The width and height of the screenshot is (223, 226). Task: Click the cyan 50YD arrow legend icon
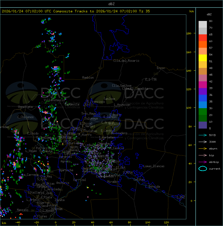[x=203, y=135]
